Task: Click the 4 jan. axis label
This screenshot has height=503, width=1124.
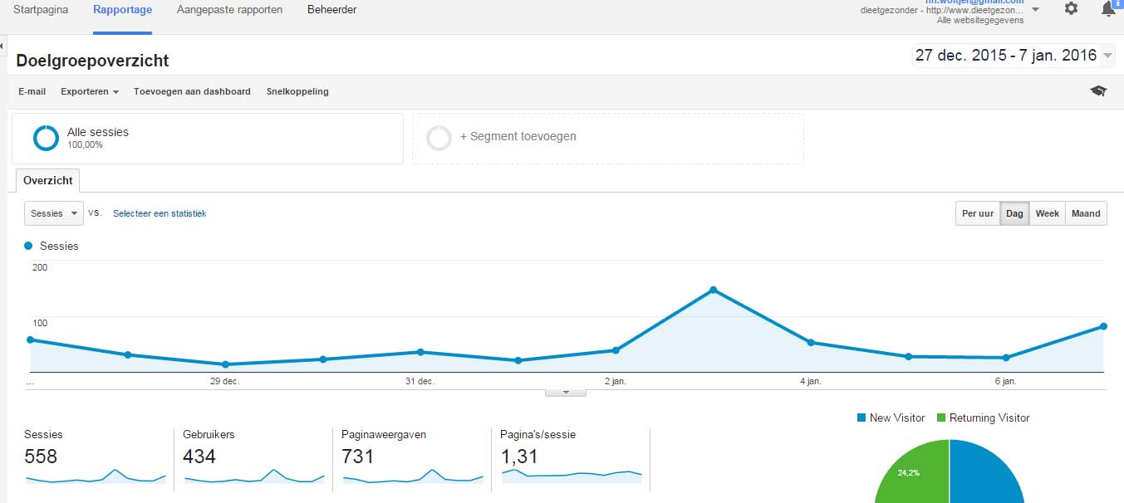Action: (x=810, y=381)
